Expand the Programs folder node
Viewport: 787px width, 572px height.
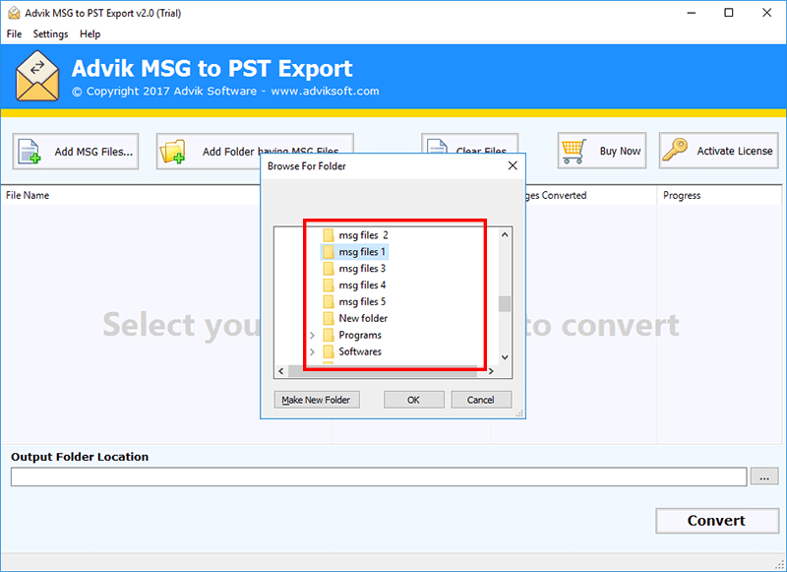[x=312, y=335]
